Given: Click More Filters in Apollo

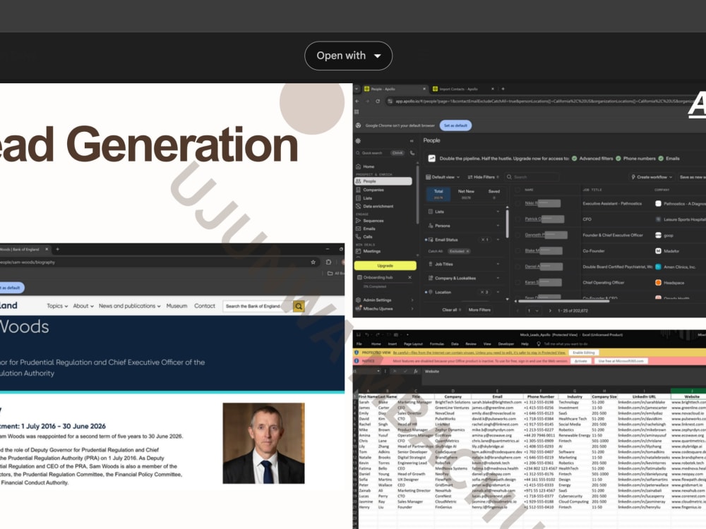Looking at the screenshot, I should click(x=479, y=310).
